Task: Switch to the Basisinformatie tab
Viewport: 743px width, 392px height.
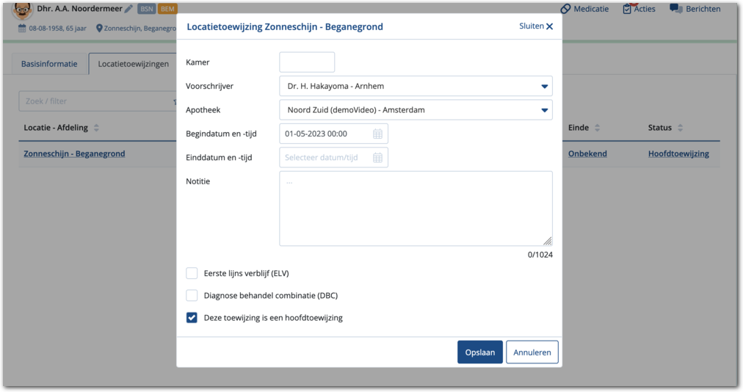Action: pyautogui.click(x=49, y=64)
